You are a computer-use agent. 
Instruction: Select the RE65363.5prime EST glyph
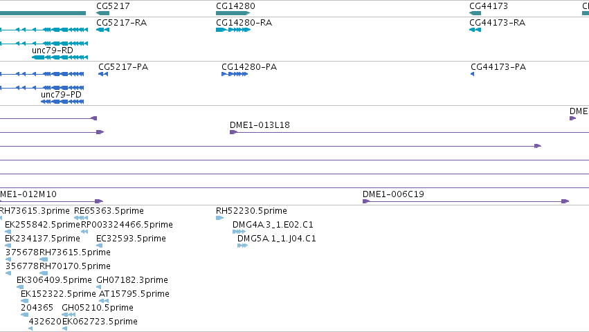(81, 218)
